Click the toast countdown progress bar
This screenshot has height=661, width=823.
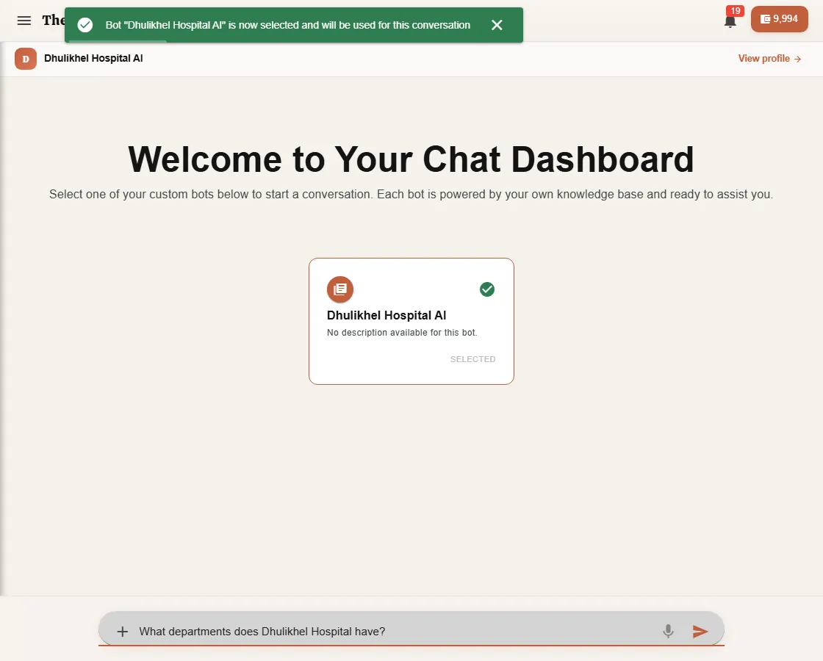tap(118, 41)
